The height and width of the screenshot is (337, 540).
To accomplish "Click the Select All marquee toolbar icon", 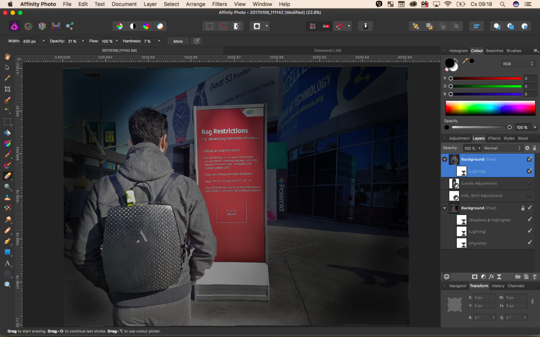I will pyautogui.click(x=210, y=26).
